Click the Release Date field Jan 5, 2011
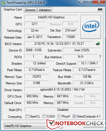The width and height of the screenshot is (106, 131). click(x=35, y=37)
